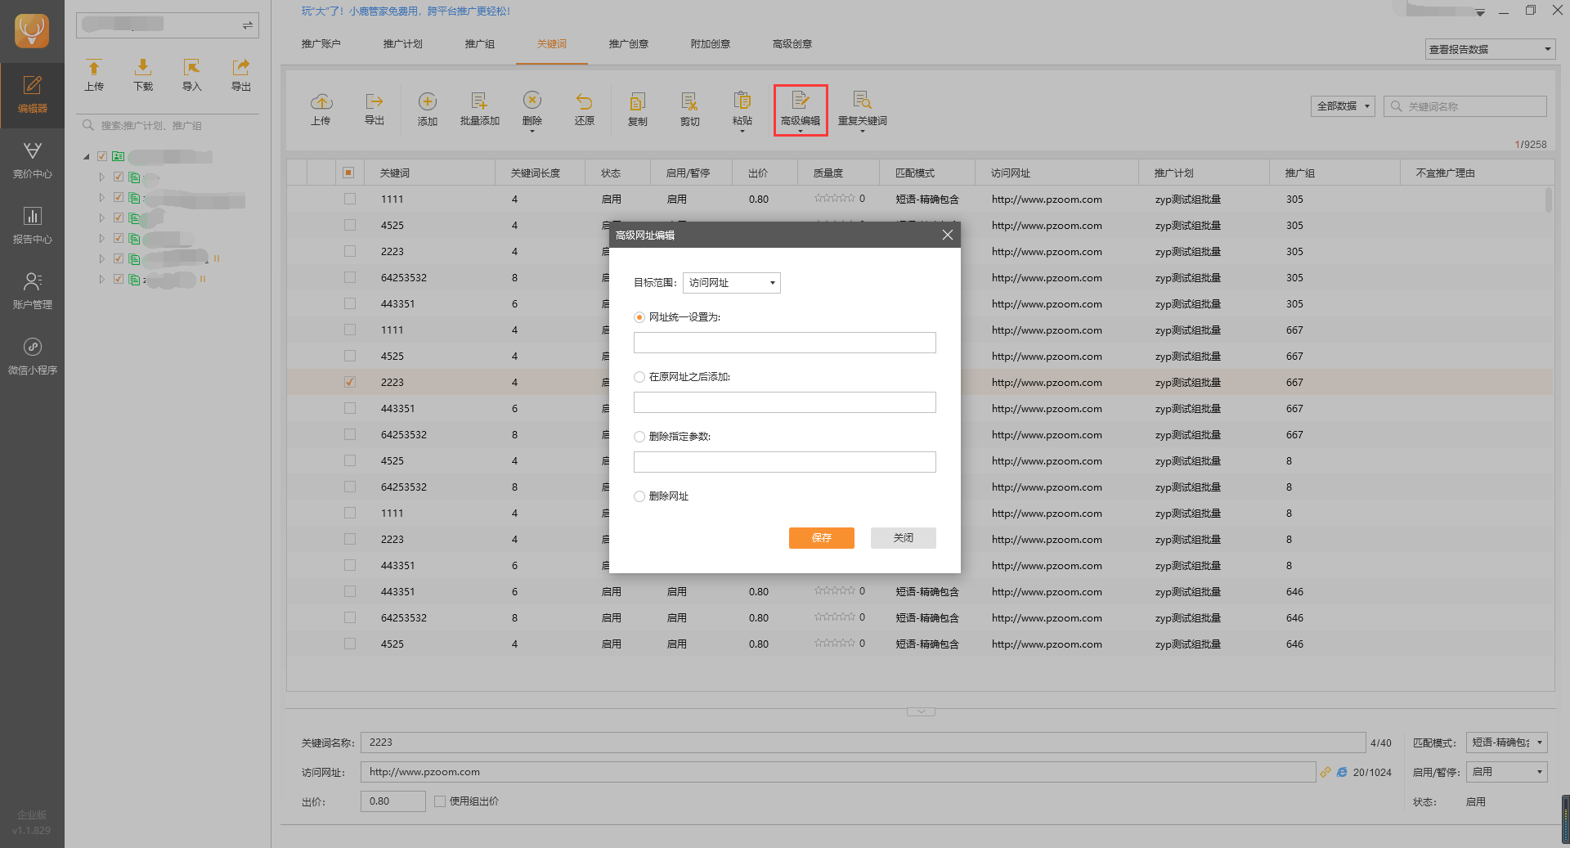Open the 查看报告数据 dropdown
The height and width of the screenshot is (848, 1570).
[x=1490, y=49]
